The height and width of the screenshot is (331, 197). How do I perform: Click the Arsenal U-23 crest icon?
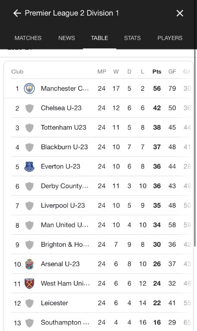point(29,264)
